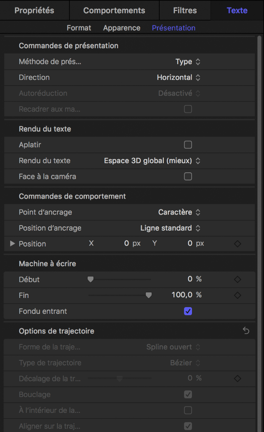
Task: Open the Rendu du texte Espace 3D dropdown
Action: point(152,161)
